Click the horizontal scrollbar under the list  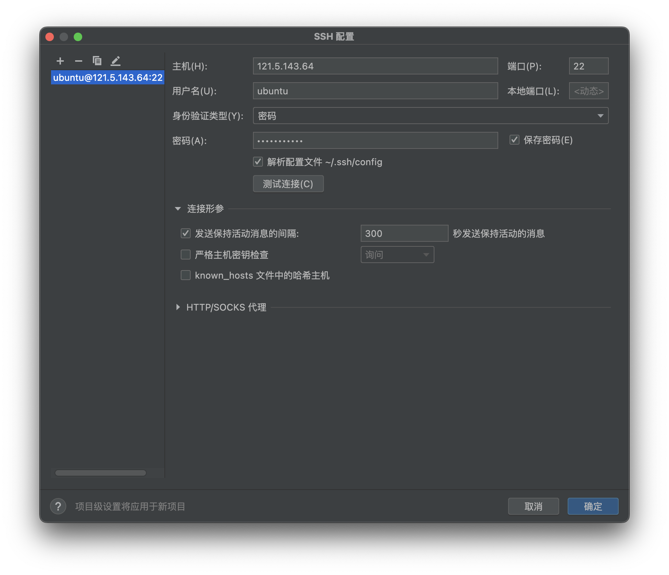101,473
